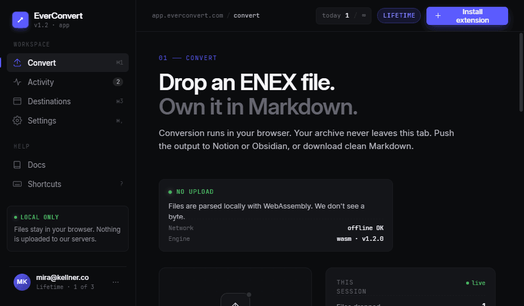Click the 'Network' row label
This screenshot has height=306, width=524.
[x=181, y=228]
